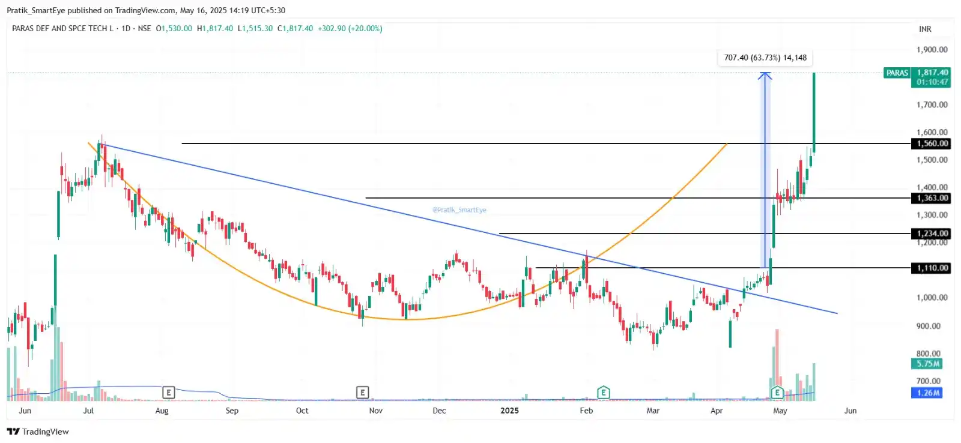Click the 2025 label on time axis
The image size is (961, 443).
(509, 411)
